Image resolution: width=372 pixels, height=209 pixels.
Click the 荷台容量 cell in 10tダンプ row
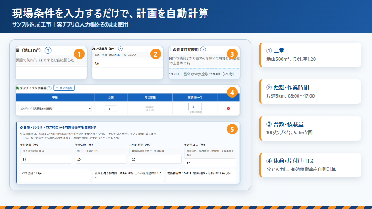click(x=150, y=109)
